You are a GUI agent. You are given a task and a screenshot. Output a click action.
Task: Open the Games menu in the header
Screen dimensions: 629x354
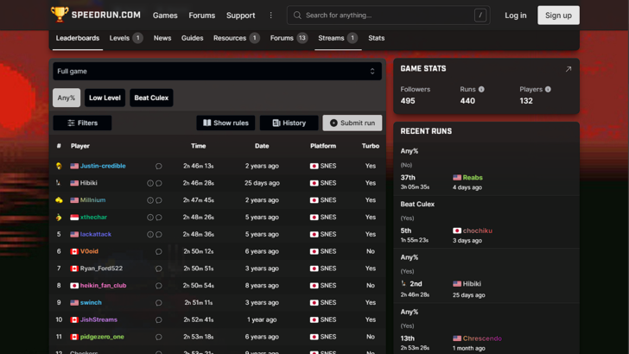coord(165,15)
